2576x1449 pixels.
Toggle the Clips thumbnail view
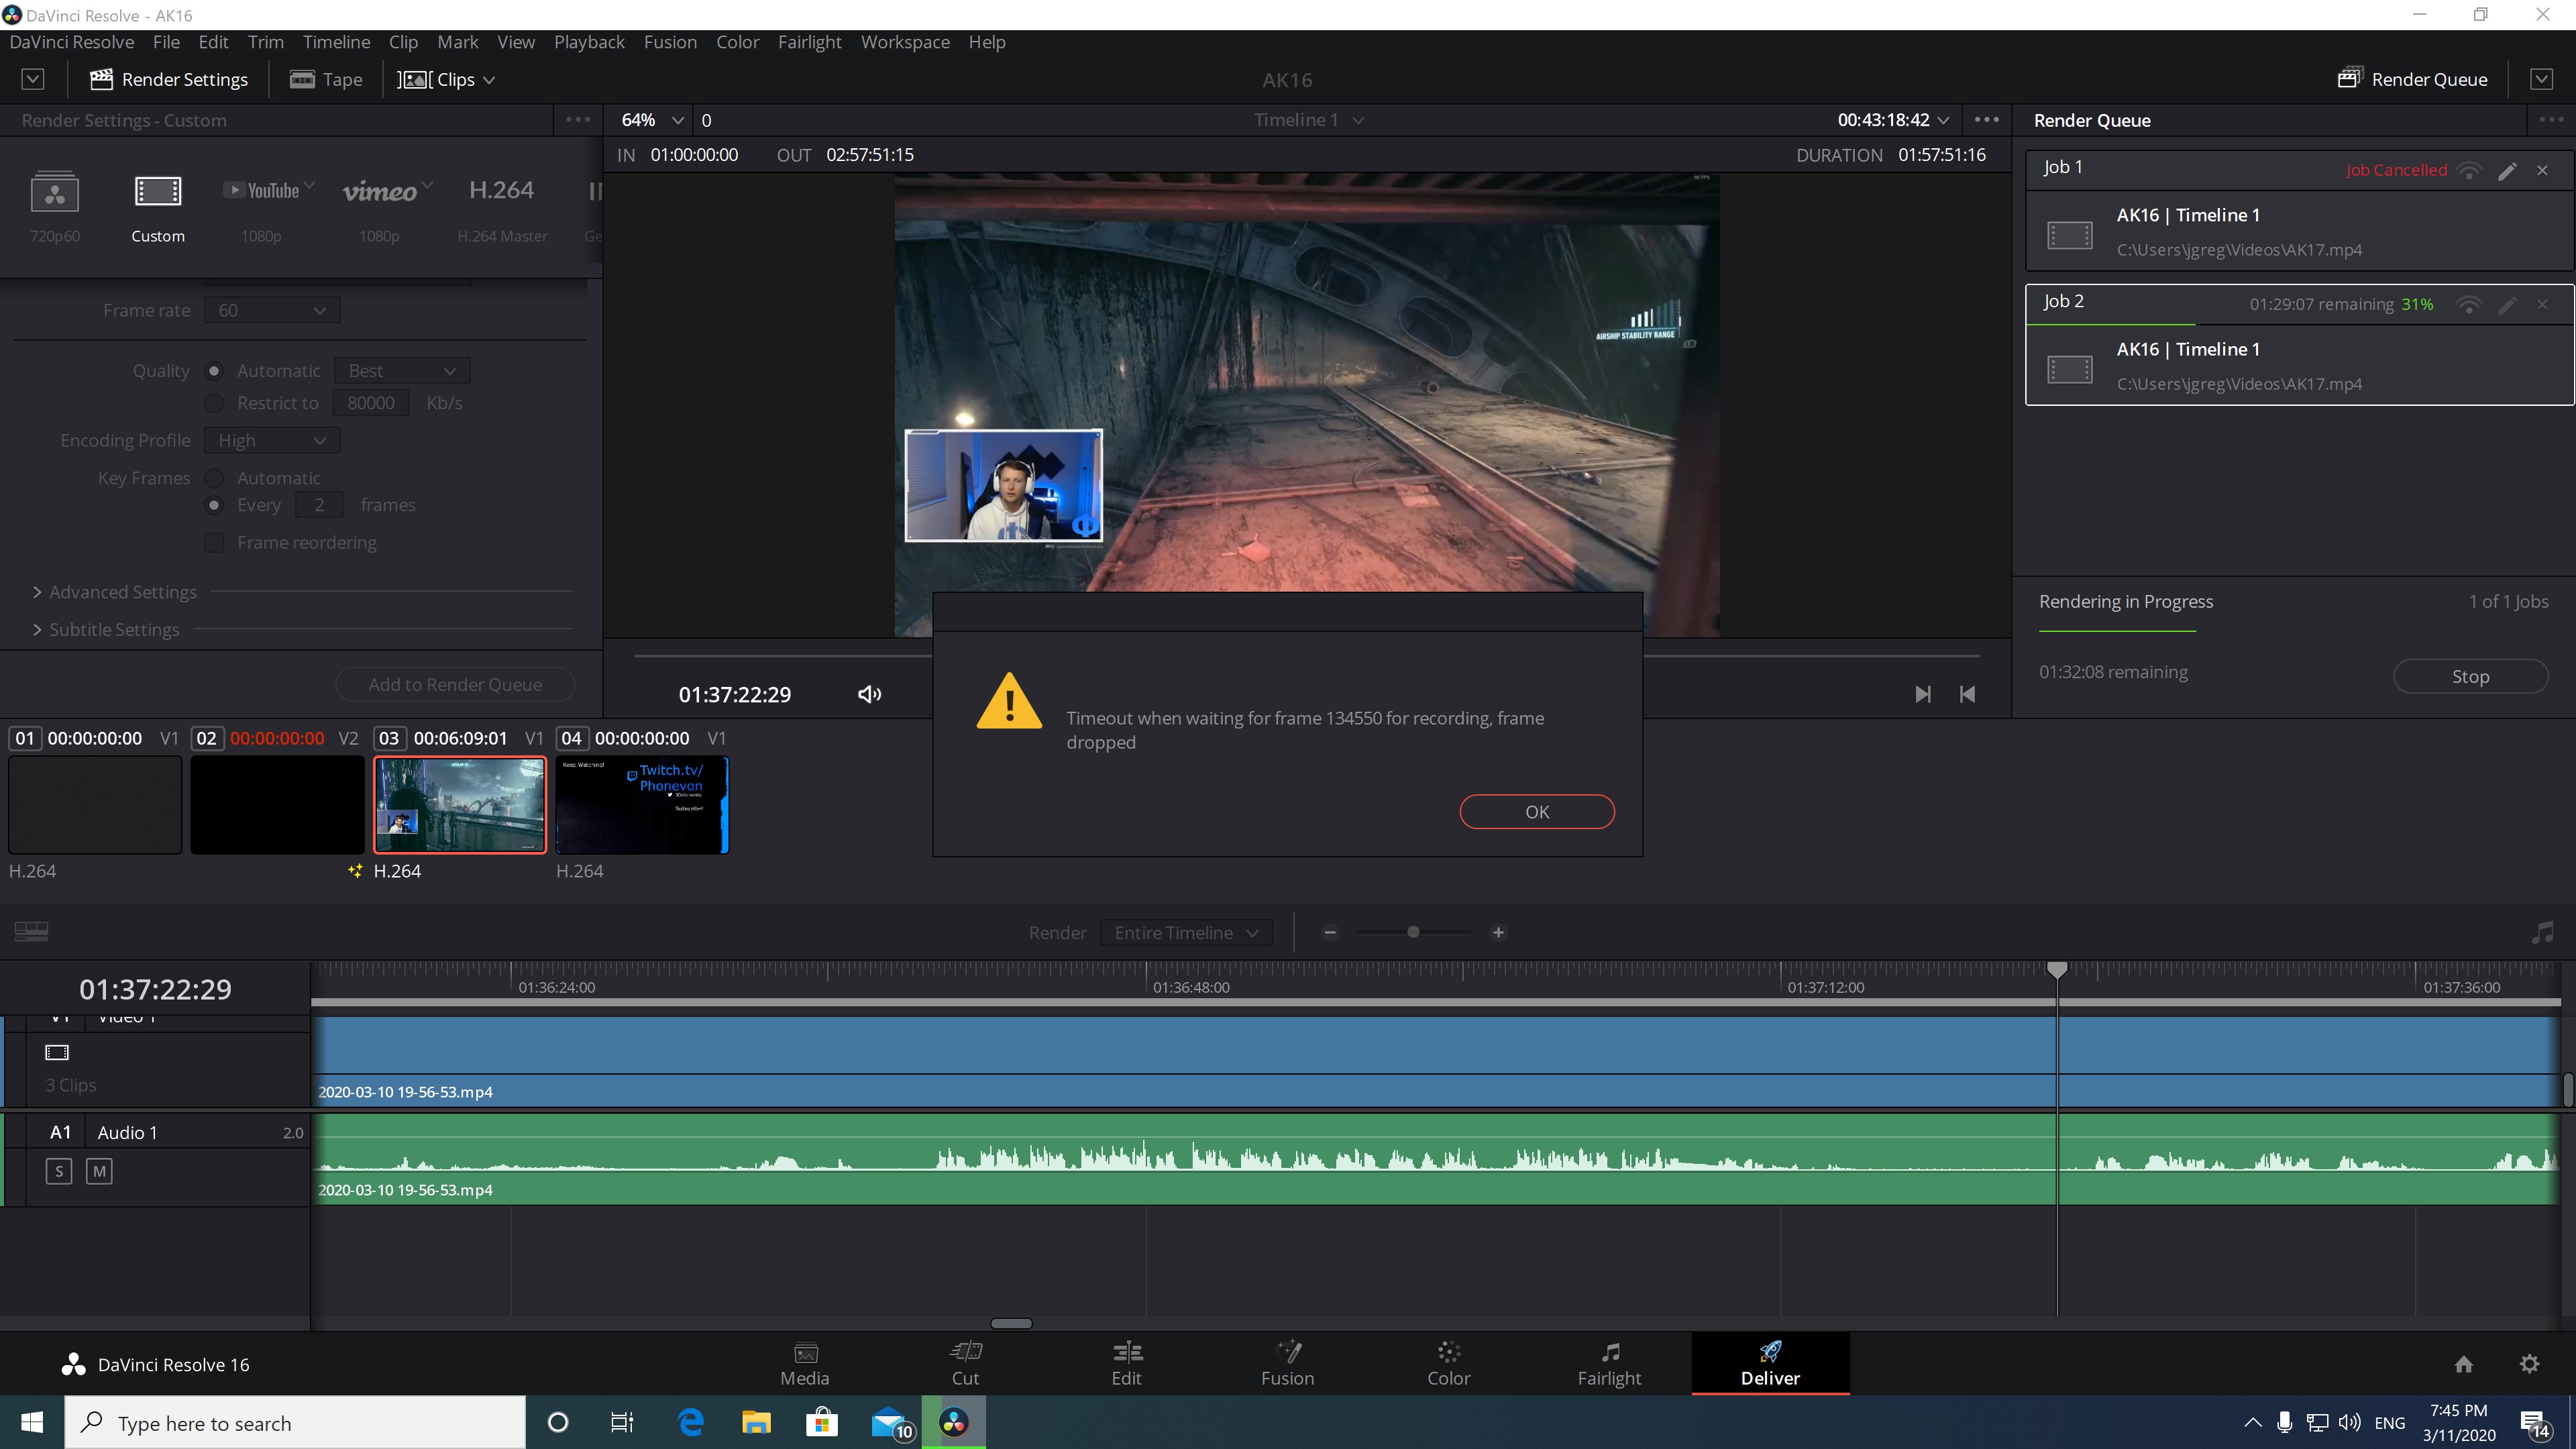tap(446, 79)
